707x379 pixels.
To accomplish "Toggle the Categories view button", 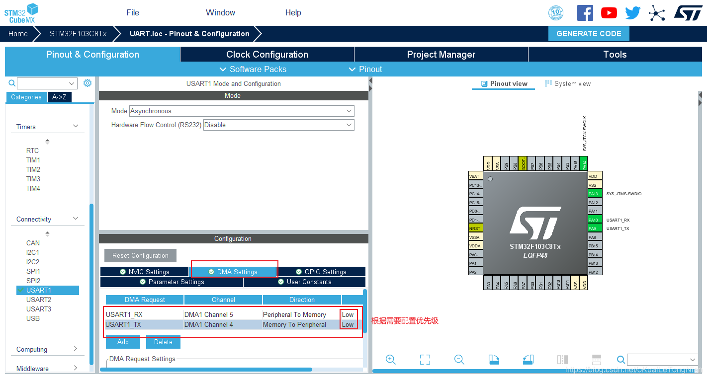I will (26, 97).
